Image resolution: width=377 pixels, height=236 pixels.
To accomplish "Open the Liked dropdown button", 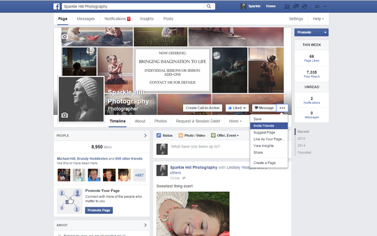I will [237, 108].
